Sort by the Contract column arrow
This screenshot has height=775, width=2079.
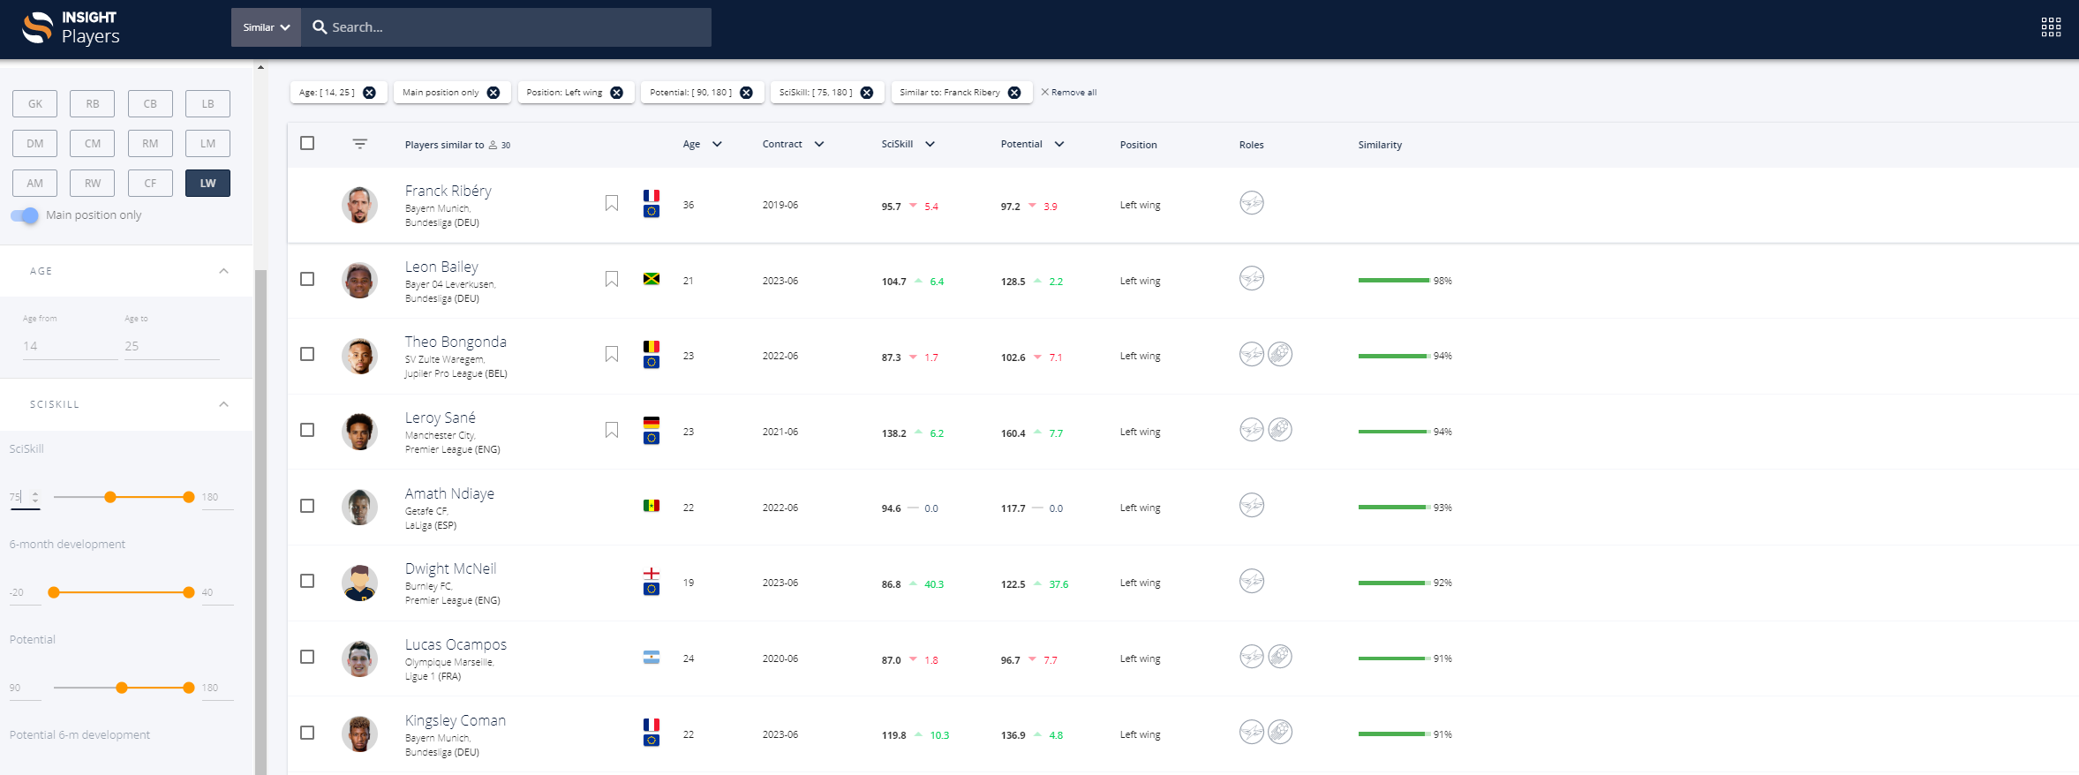819,145
